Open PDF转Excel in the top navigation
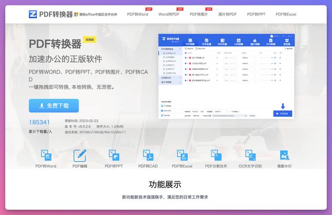Screen dimensions: 332x215 (x=286, y=14)
